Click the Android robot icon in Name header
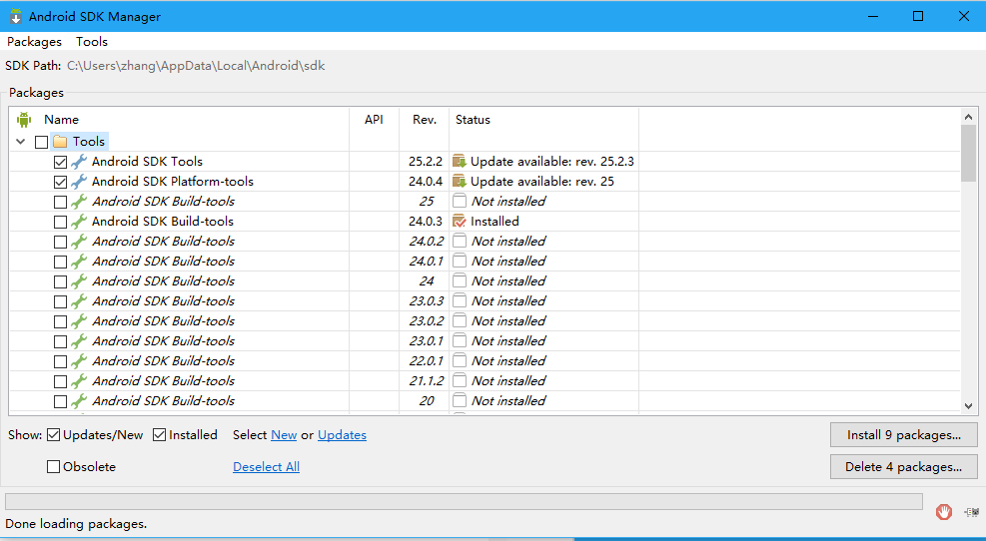This screenshot has width=986, height=541. click(25, 120)
